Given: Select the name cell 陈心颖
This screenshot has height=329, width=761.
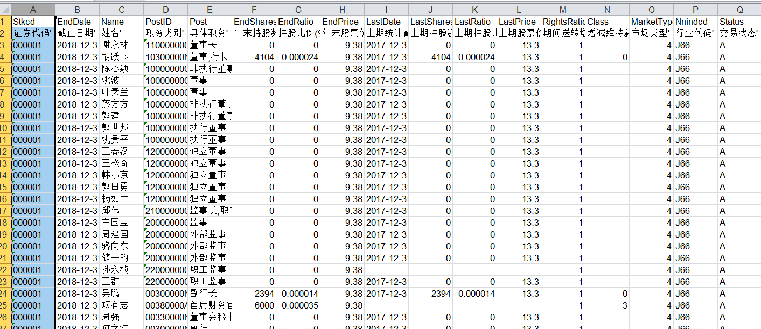Looking at the screenshot, I should 122,69.
